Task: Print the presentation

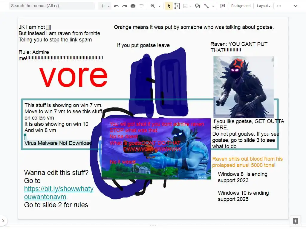Action: pyautogui.click(x=133, y=6)
